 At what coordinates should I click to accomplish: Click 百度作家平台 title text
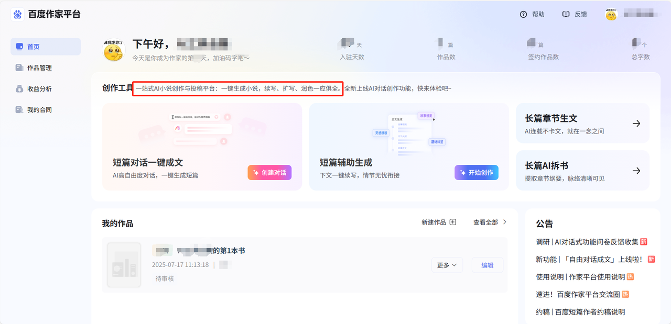point(55,14)
